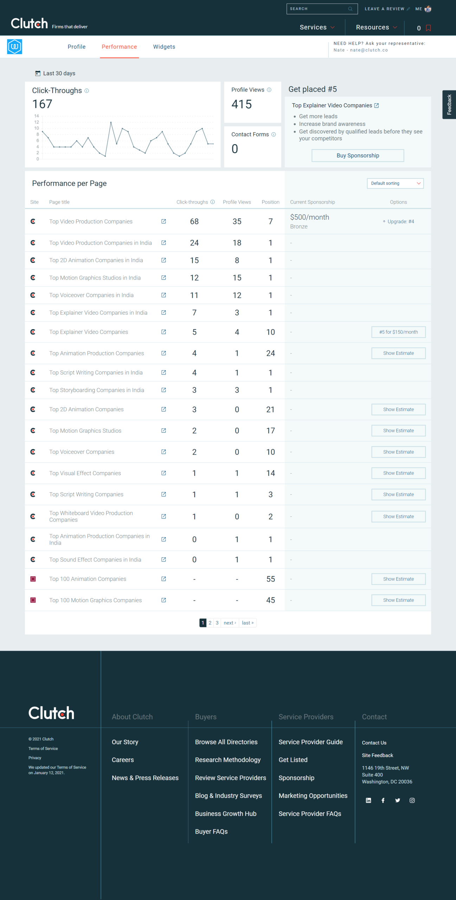Show Estimate for Top 2D Animation Companies
456x900 pixels.
click(398, 409)
